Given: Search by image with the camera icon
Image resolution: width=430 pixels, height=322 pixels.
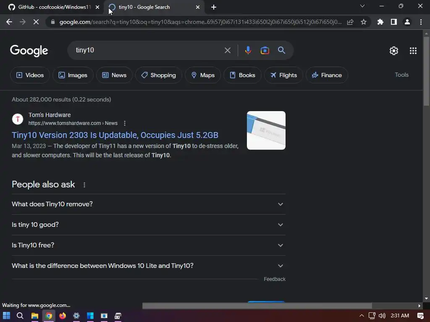Looking at the screenshot, I should coord(265,50).
